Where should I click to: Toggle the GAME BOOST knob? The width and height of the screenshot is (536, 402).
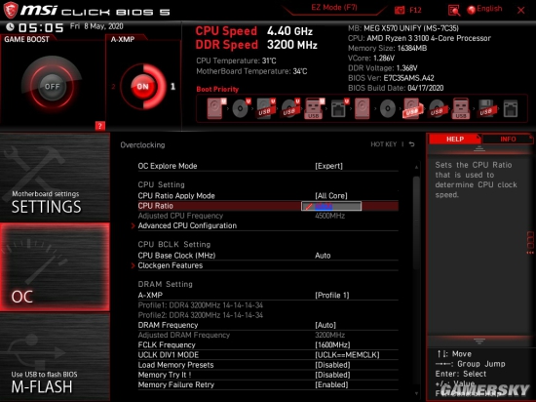point(52,86)
